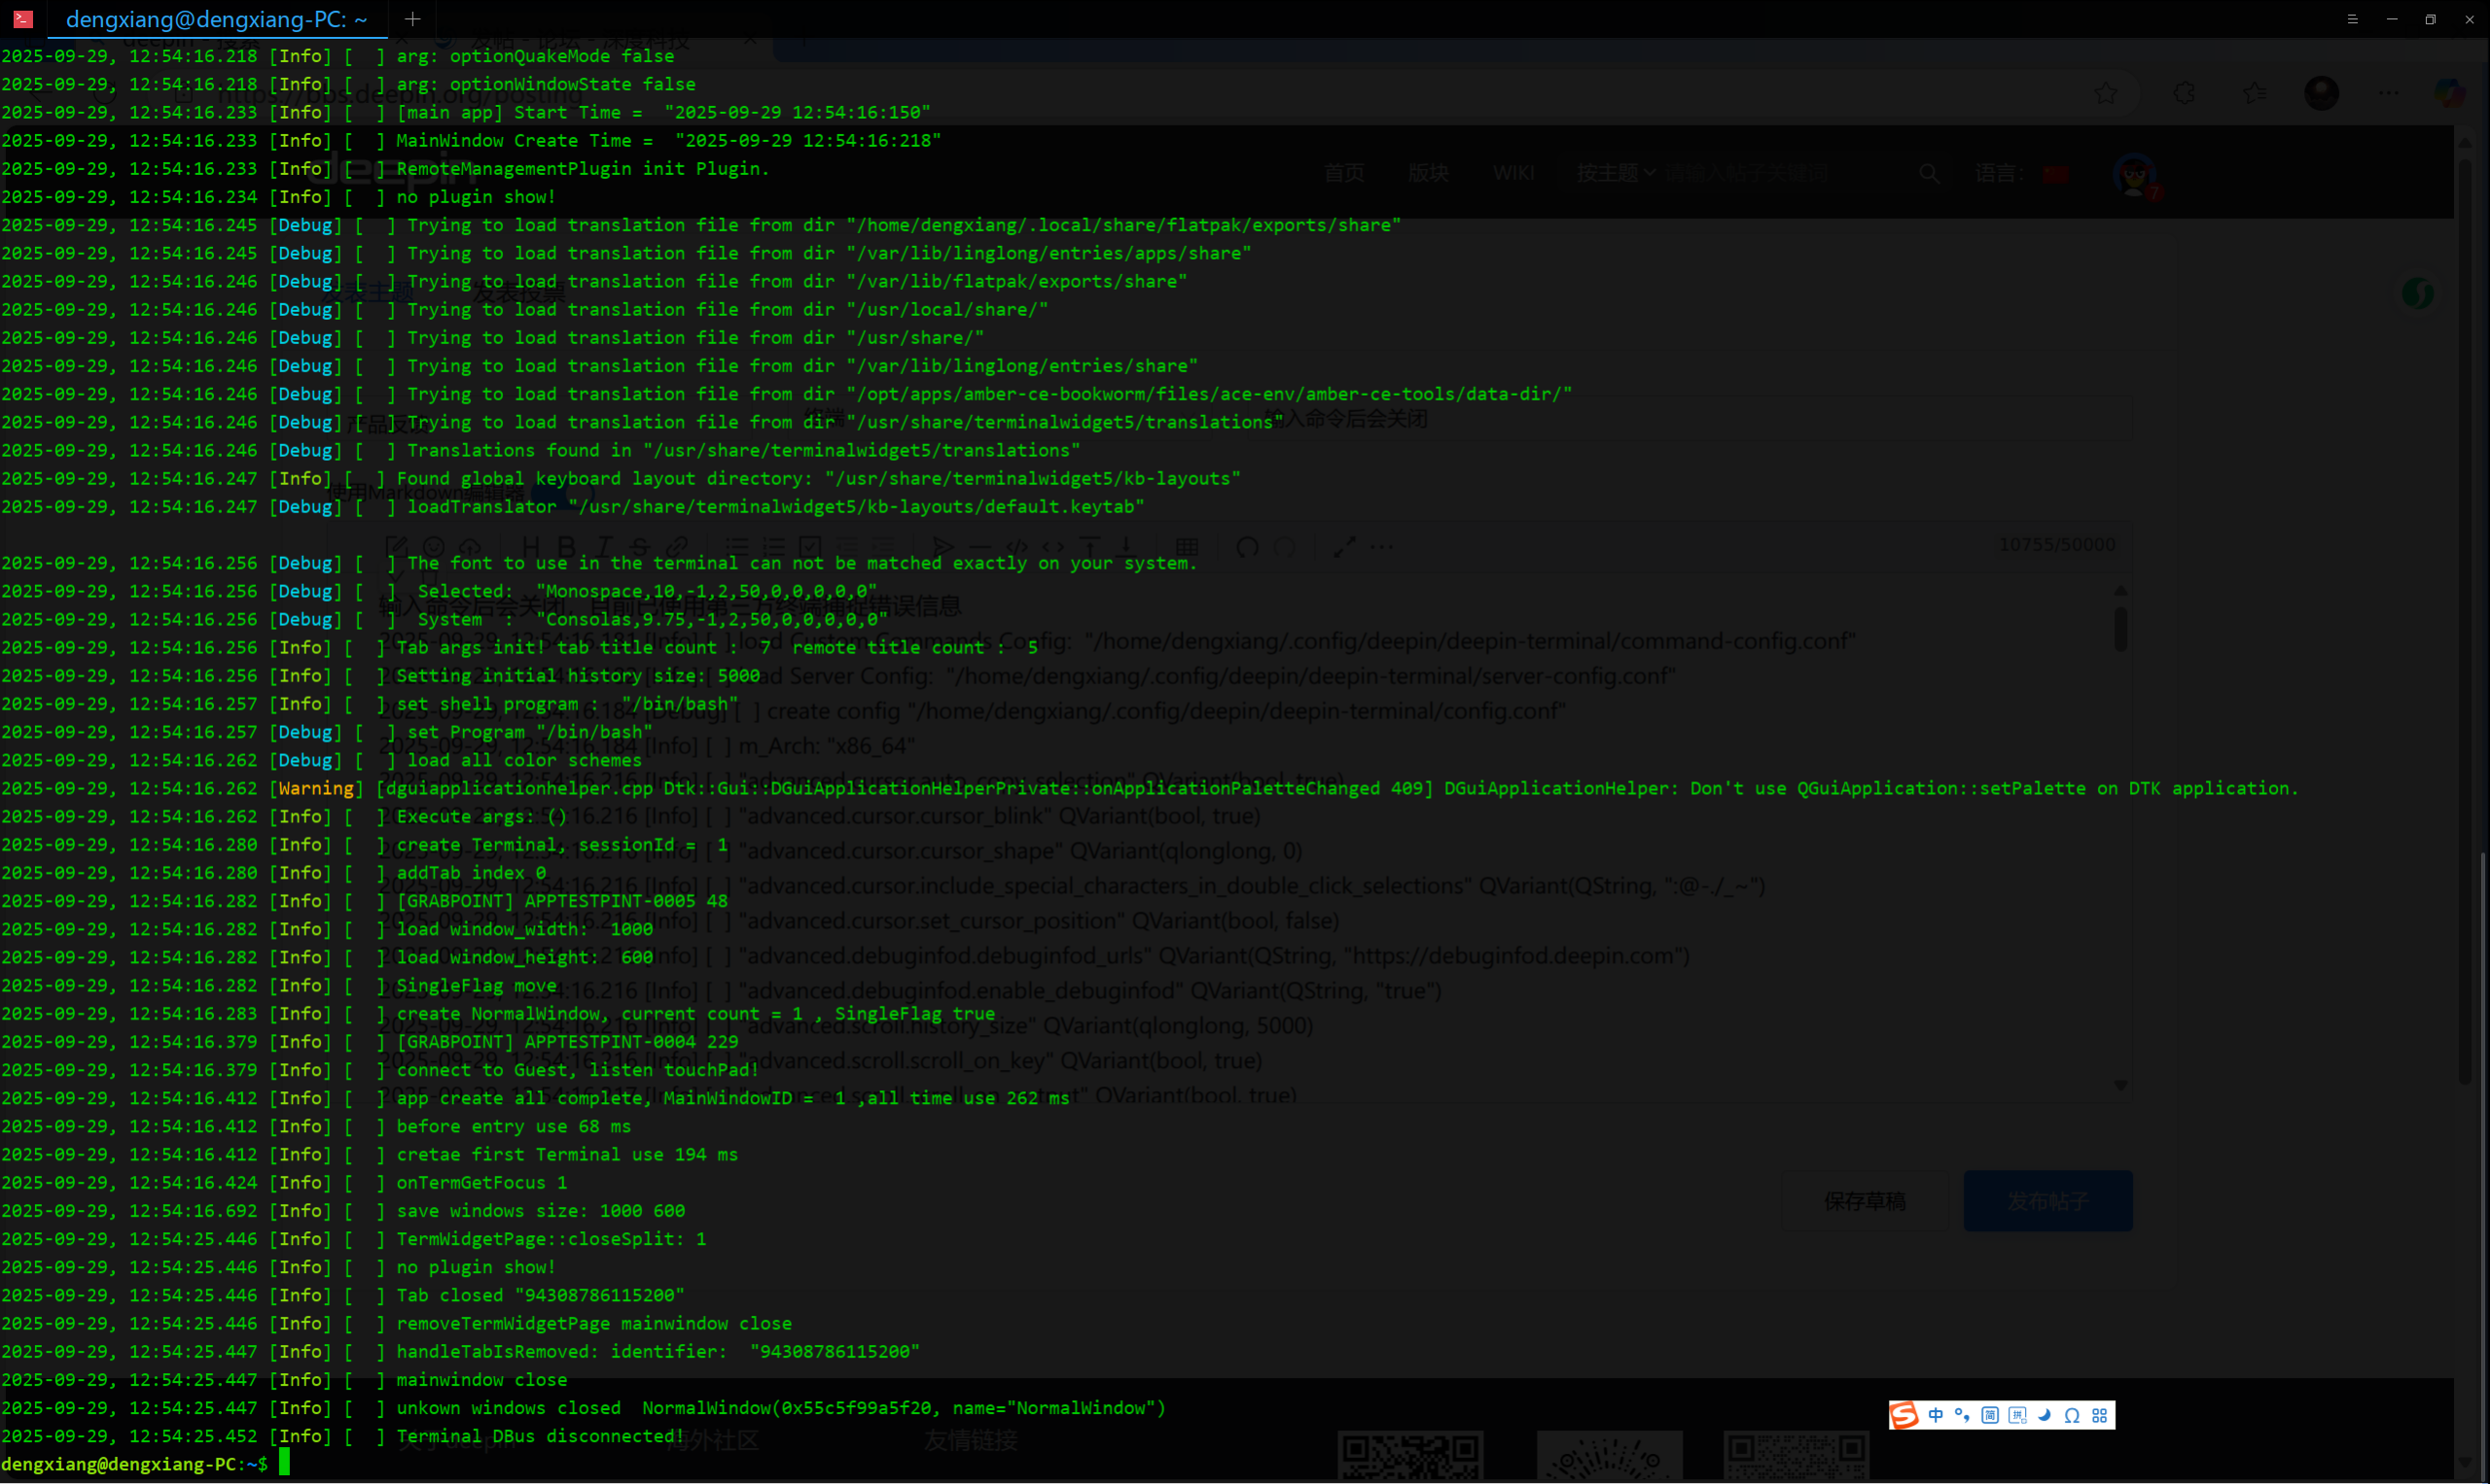Click line 'onTermGetFocus 1'
The width and height of the screenshot is (2490, 1484).
(x=481, y=1183)
